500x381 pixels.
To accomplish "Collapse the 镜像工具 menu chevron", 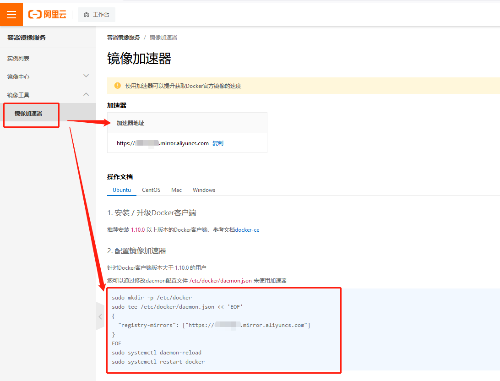I will pyautogui.click(x=86, y=94).
